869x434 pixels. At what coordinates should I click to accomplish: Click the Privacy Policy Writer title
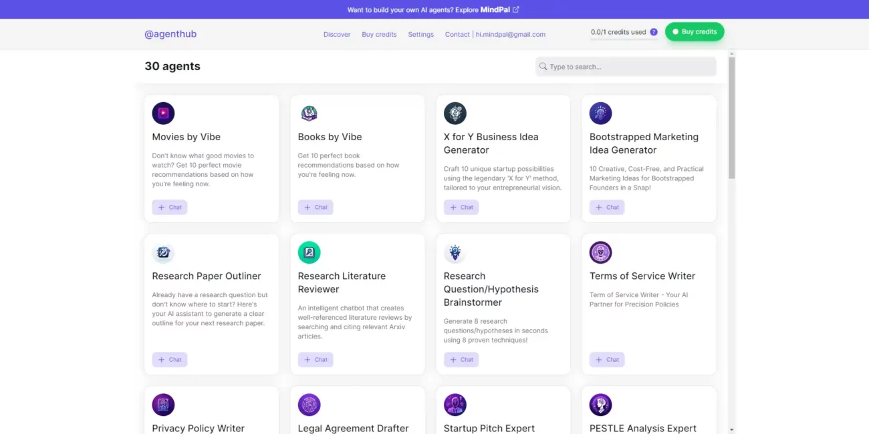tap(199, 428)
